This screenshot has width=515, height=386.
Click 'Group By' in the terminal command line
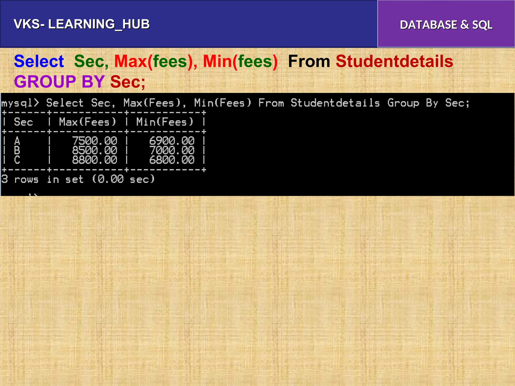[x=413, y=103]
